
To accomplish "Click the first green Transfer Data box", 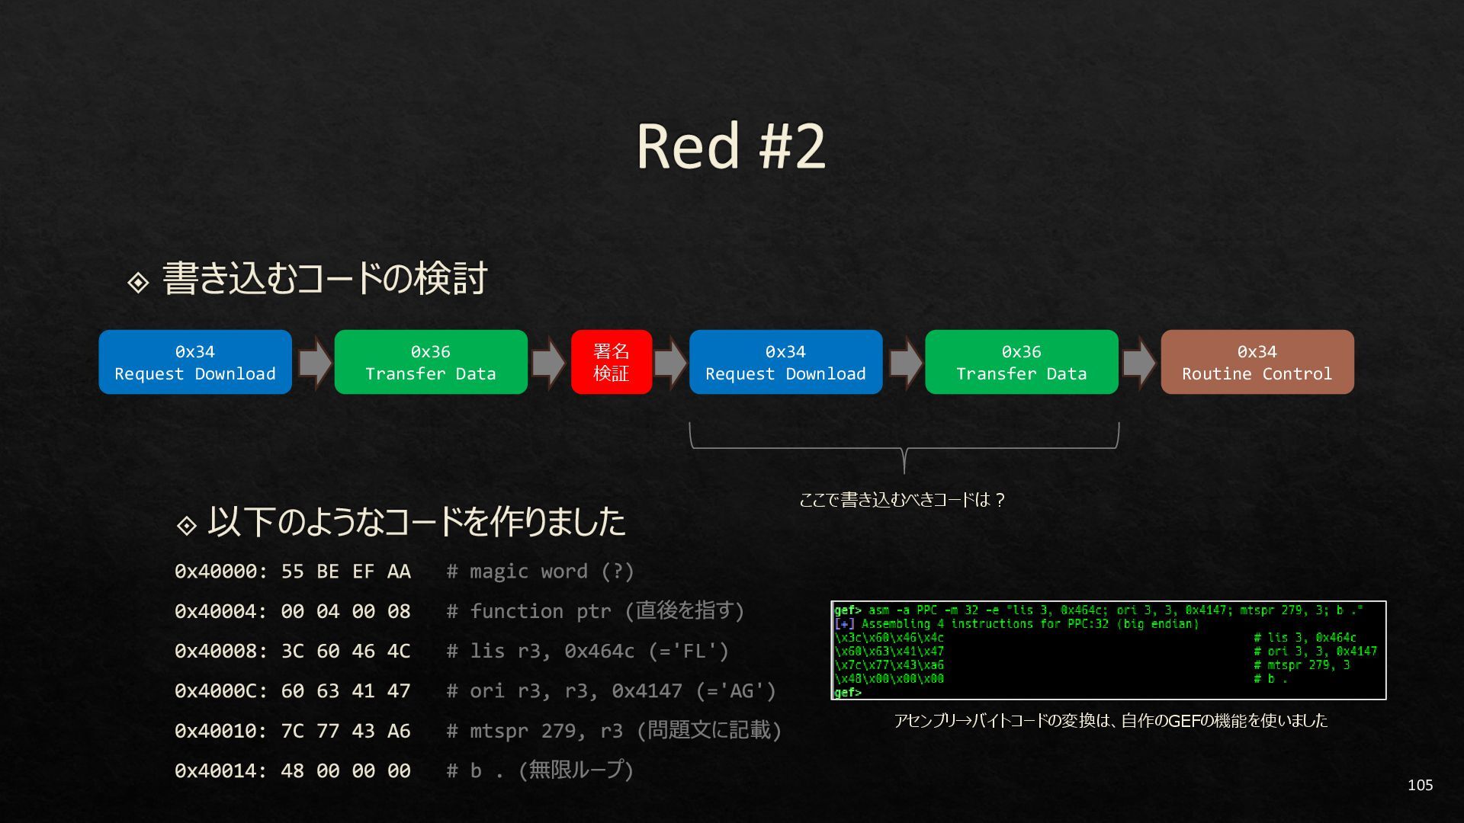I will (431, 362).
